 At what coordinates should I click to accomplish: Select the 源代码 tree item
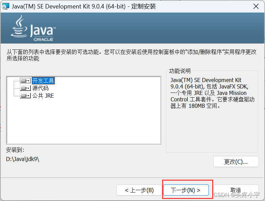40,88
